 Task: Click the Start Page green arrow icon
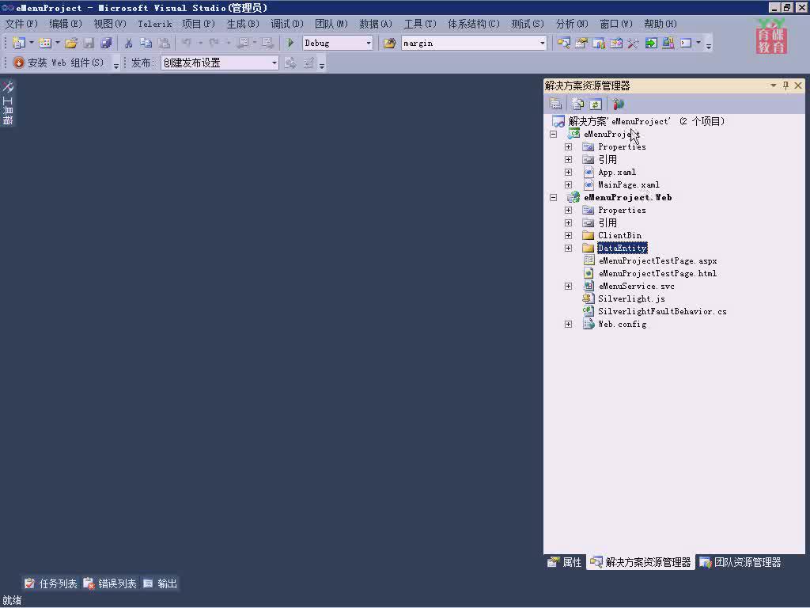pyautogui.click(x=651, y=43)
